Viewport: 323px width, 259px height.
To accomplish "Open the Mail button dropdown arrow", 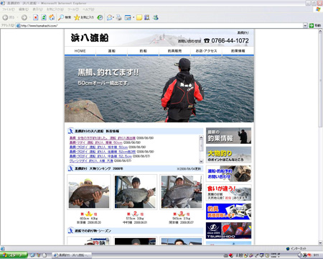I will pos(113,17).
